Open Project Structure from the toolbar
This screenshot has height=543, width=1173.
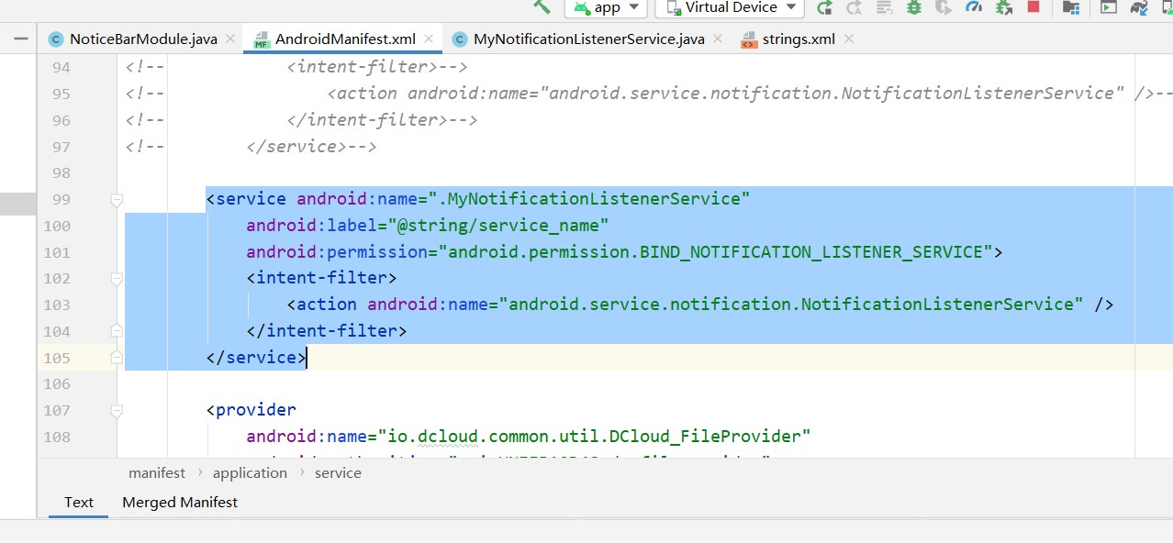(1070, 7)
